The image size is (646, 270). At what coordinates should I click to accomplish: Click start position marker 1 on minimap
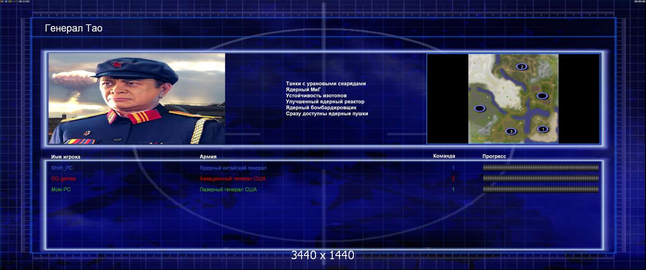543,129
